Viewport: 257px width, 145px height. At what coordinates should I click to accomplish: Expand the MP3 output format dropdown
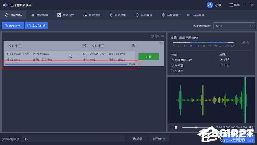(x=234, y=26)
